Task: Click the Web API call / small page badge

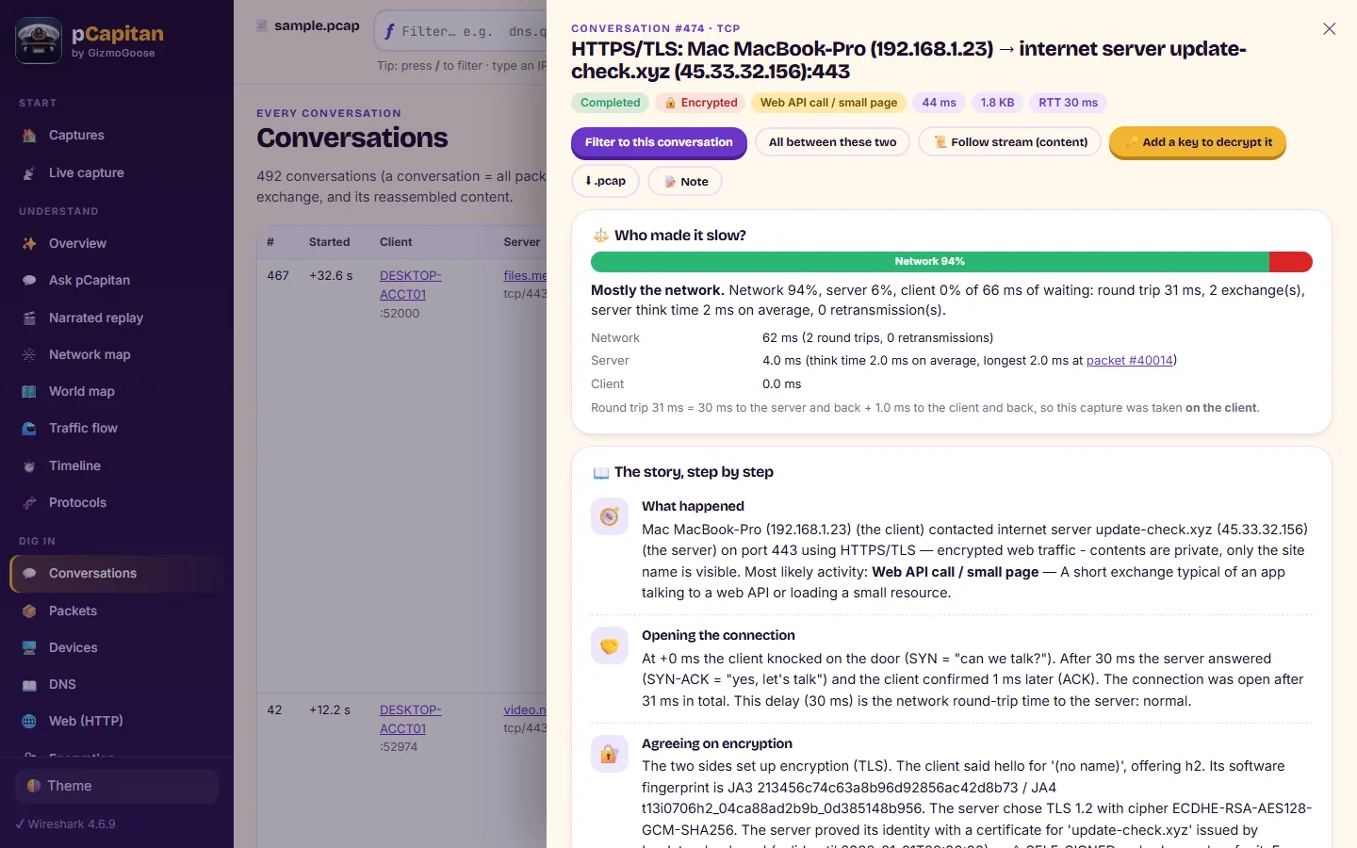Action: coord(828,103)
